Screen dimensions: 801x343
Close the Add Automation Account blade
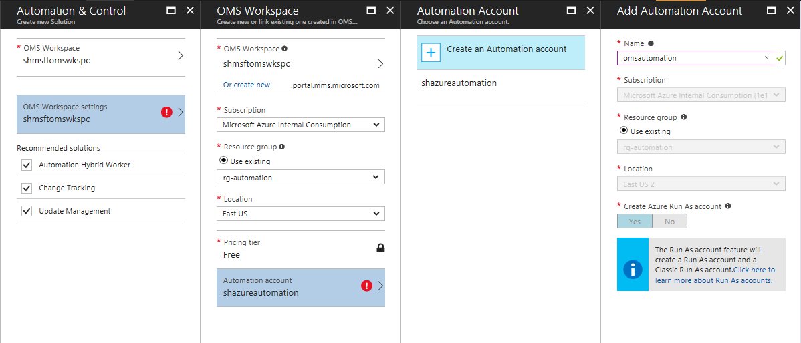[790, 10]
